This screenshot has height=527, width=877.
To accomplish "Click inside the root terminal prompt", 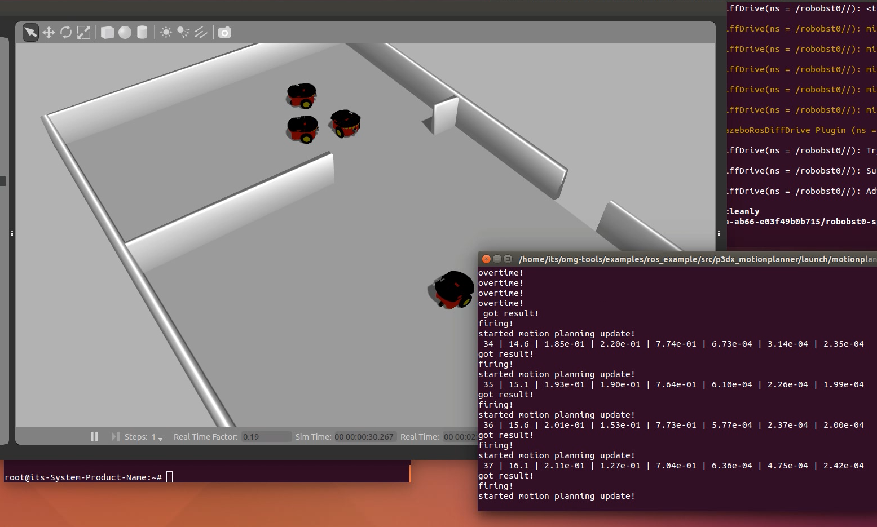I will click(169, 477).
